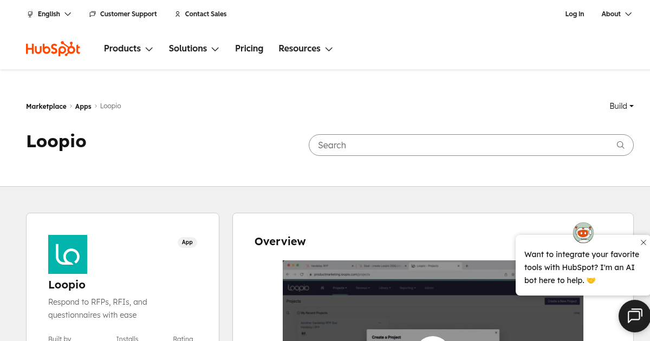This screenshot has width=650, height=341.
Task: Click the Contact Sales person icon
Action: 178,14
